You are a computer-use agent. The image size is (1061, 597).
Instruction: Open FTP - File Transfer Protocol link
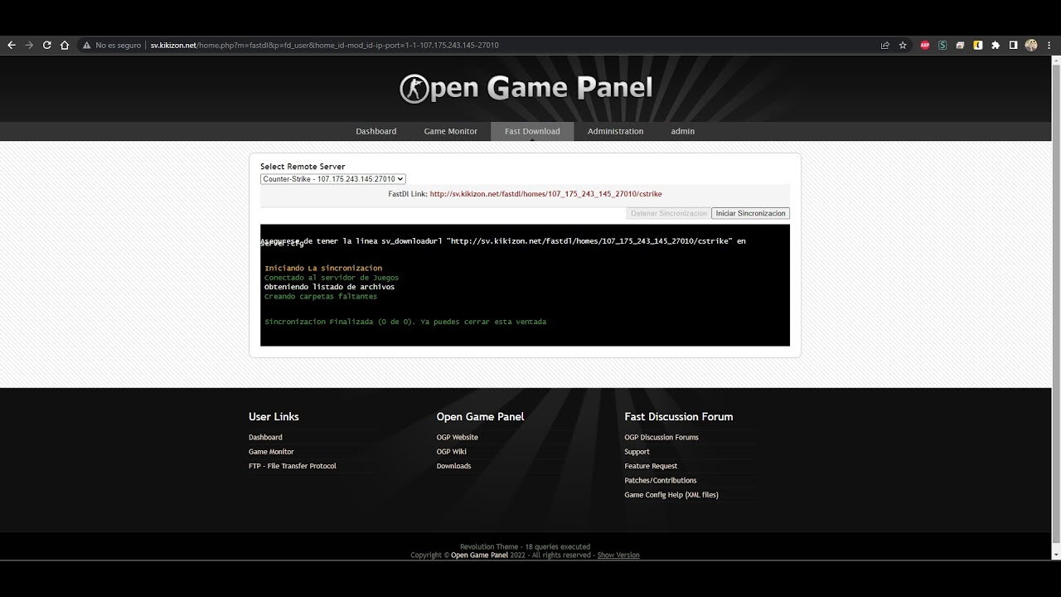point(293,466)
